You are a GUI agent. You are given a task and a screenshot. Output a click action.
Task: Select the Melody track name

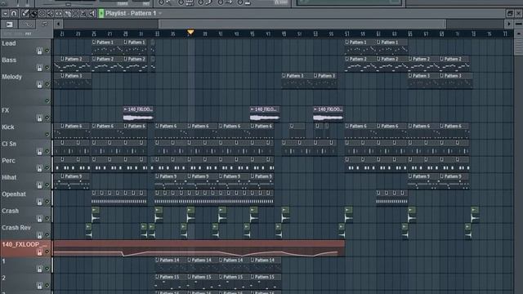(x=11, y=77)
